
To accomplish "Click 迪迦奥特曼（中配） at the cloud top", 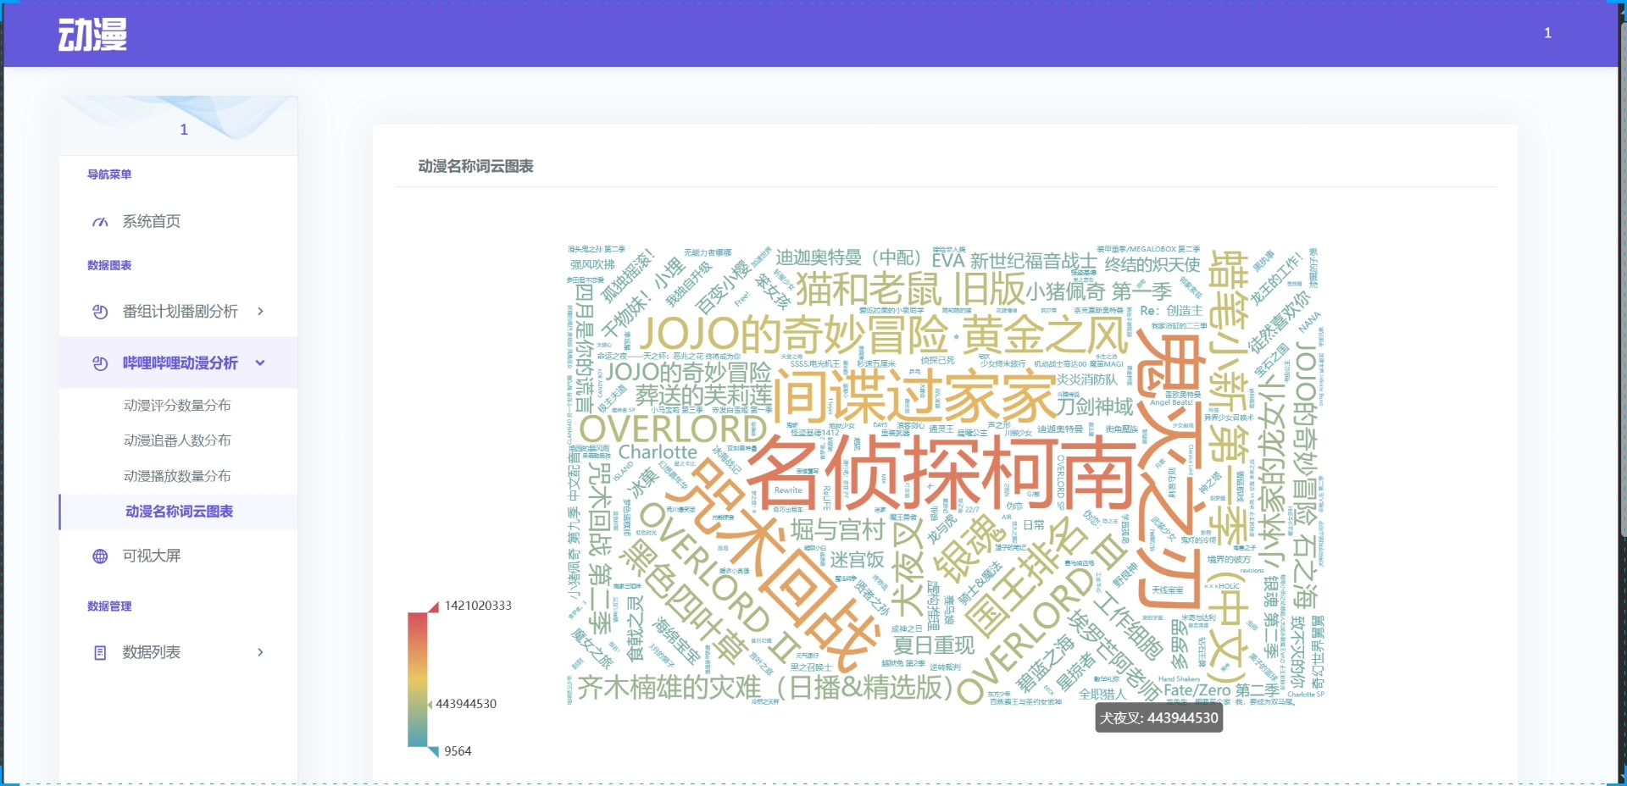I will point(849,257).
